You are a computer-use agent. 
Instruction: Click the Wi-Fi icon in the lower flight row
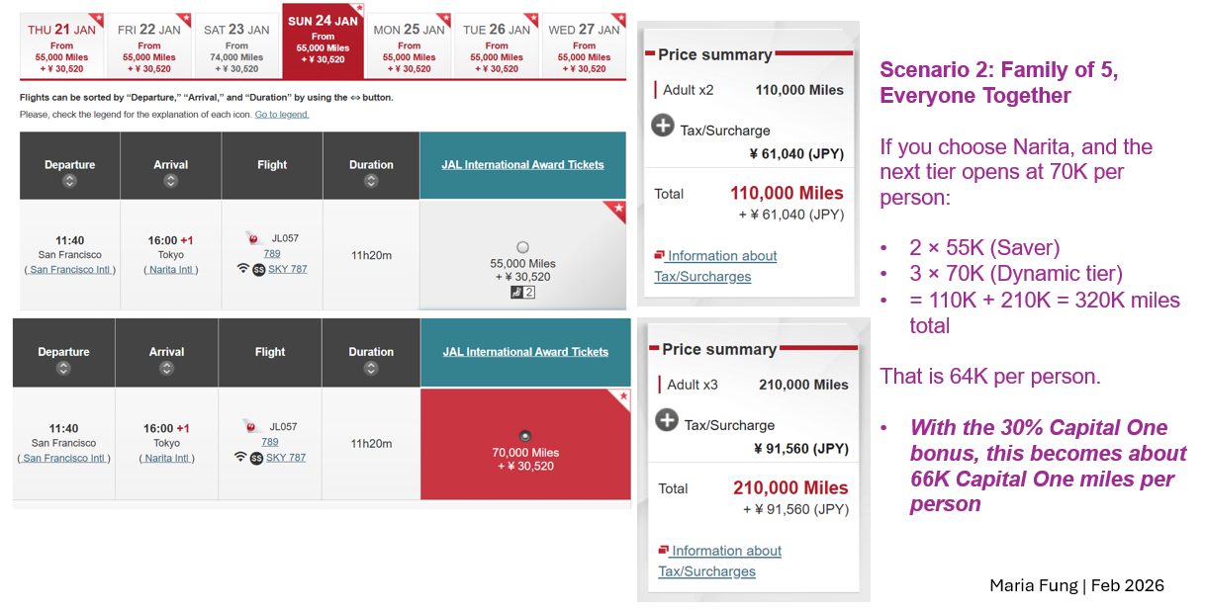(240, 458)
